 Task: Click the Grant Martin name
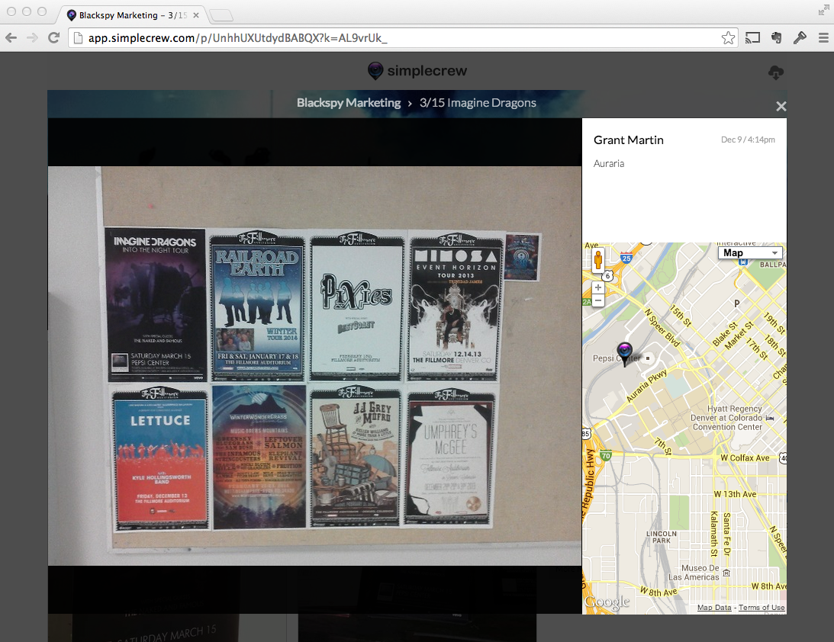click(x=629, y=140)
